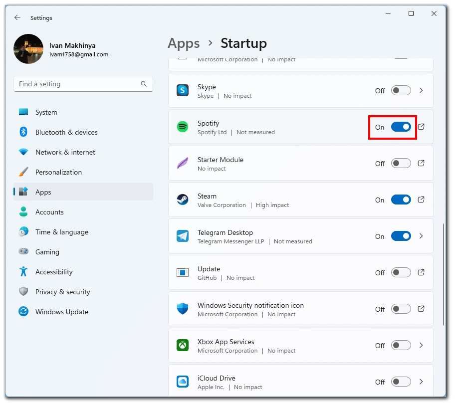Enable Skype at startup
Viewport: 455px width, 406px height.
[x=401, y=90]
